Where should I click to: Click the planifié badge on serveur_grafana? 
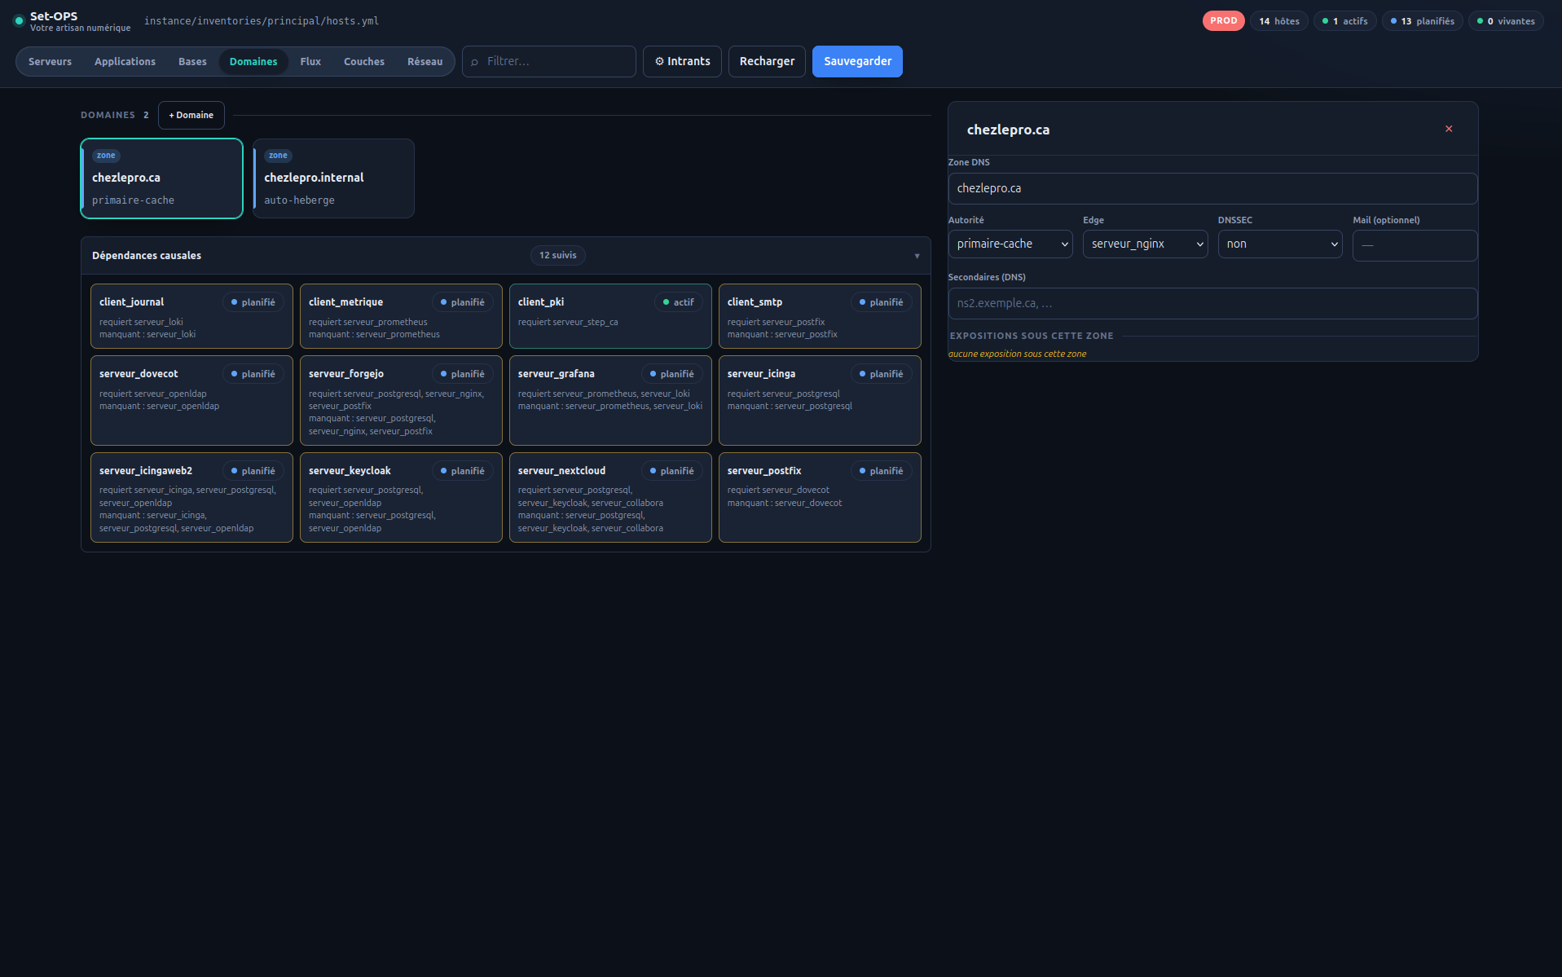click(x=671, y=374)
